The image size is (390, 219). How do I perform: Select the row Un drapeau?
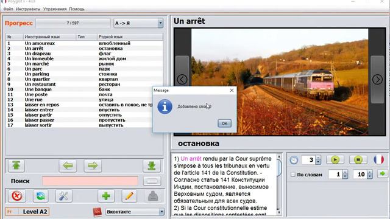click(84, 54)
